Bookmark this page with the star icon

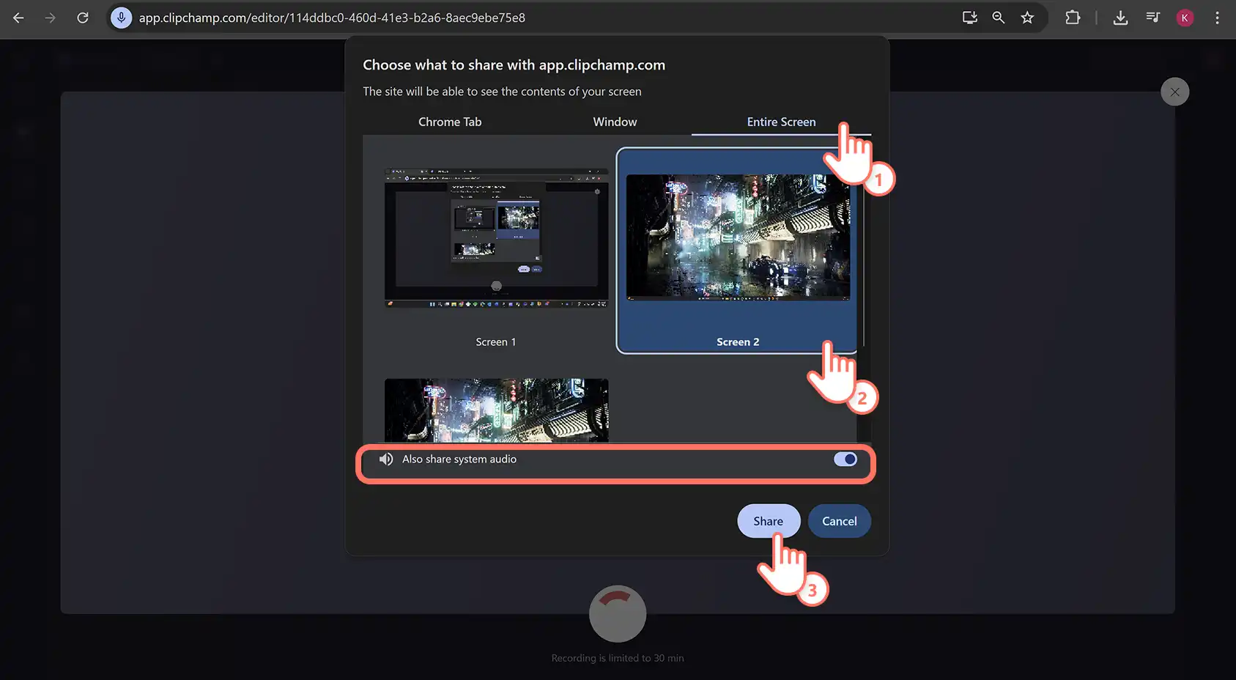(1027, 18)
